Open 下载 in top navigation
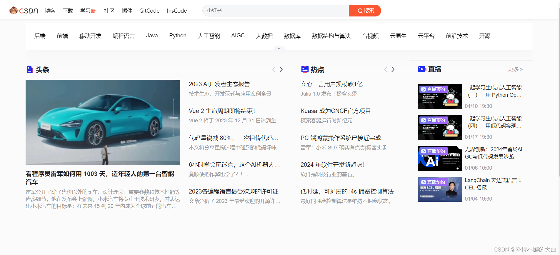560x255 pixels. [x=68, y=11]
